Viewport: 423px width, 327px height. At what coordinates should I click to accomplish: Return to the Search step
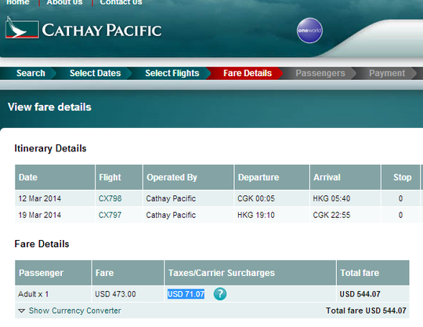pyautogui.click(x=31, y=73)
